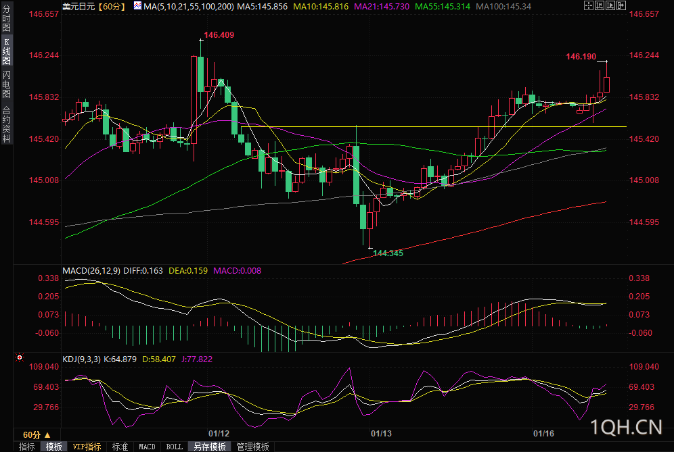Switch to 分时图 view
The width and height of the screenshot is (674, 452).
pyautogui.click(x=7, y=18)
